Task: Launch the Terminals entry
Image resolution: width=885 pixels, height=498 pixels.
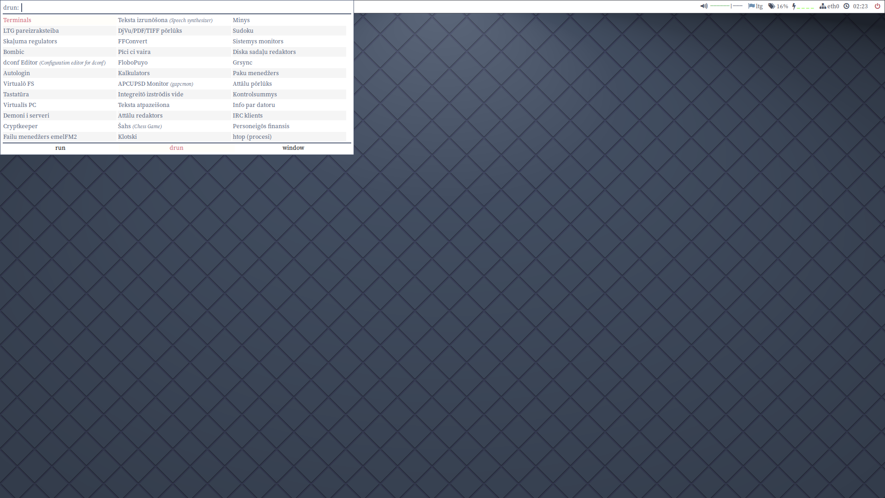Action: point(59,20)
